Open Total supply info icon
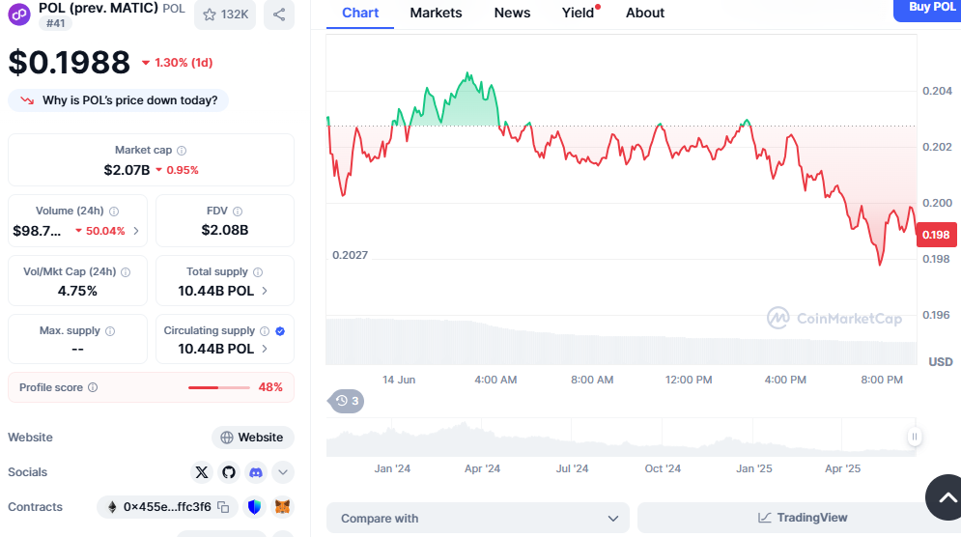Image resolution: width=961 pixels, height=537 pixels. tap(258, 271)
